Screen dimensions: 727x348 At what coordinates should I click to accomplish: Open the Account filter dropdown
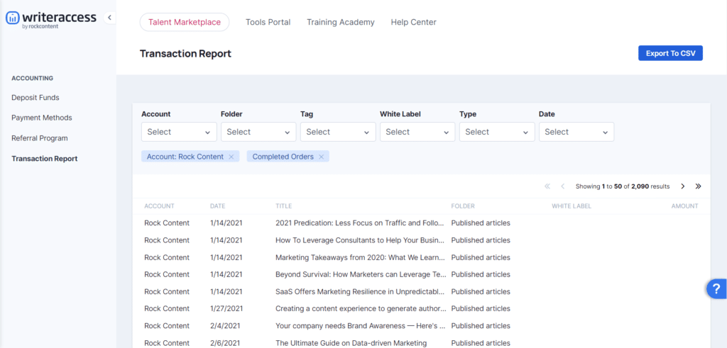tap(179, 132)
